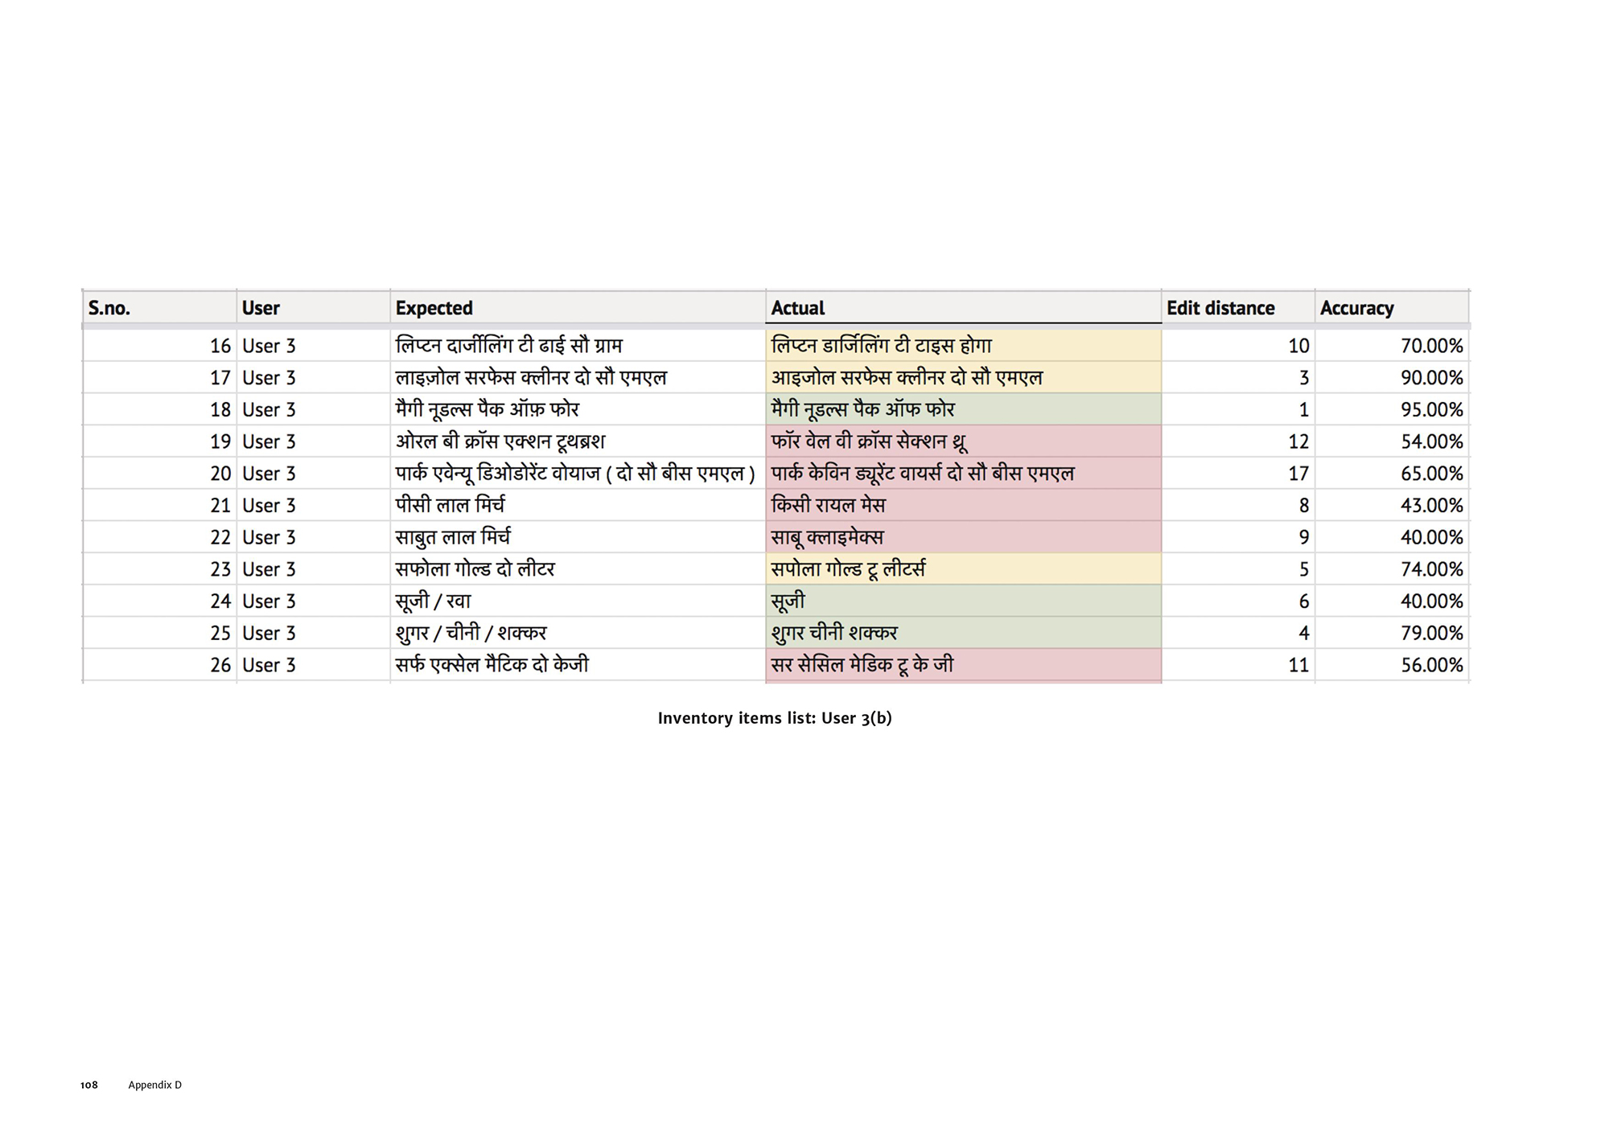
Task: Select serial number 16 cell
Action: click(220, 346)
